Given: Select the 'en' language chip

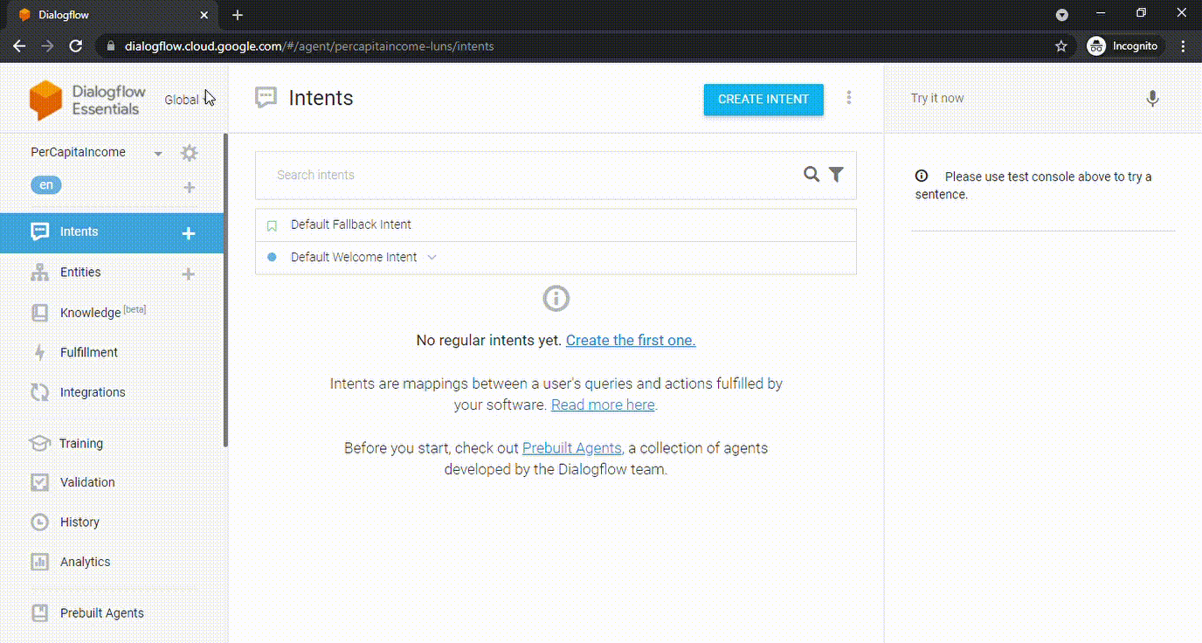Looking at the screenshot, I should point(46,185).
